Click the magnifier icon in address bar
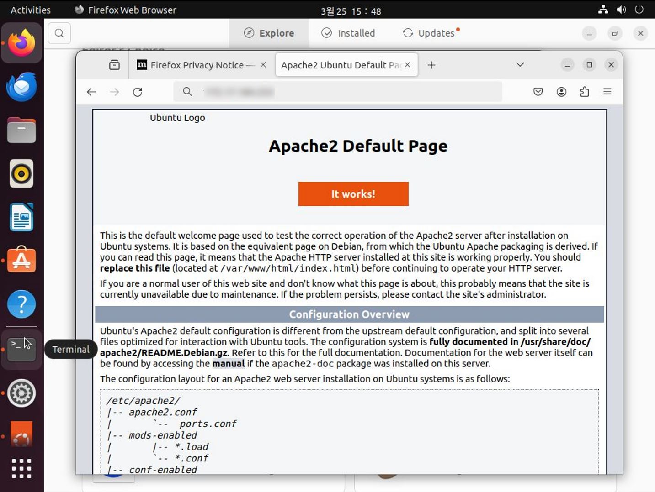Image resolution: width=655 pixels, height=492 pixels. pyautogui.click(x=187, y=92)
